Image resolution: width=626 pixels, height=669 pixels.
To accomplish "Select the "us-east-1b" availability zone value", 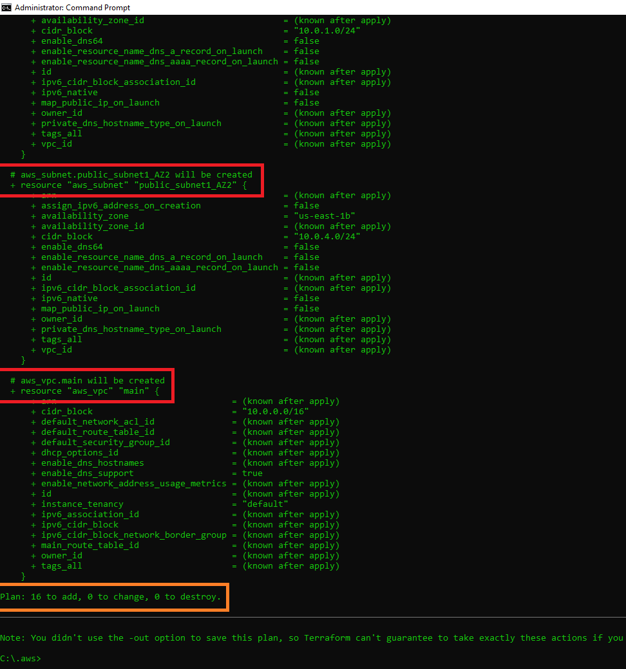I will pos(325,216).
